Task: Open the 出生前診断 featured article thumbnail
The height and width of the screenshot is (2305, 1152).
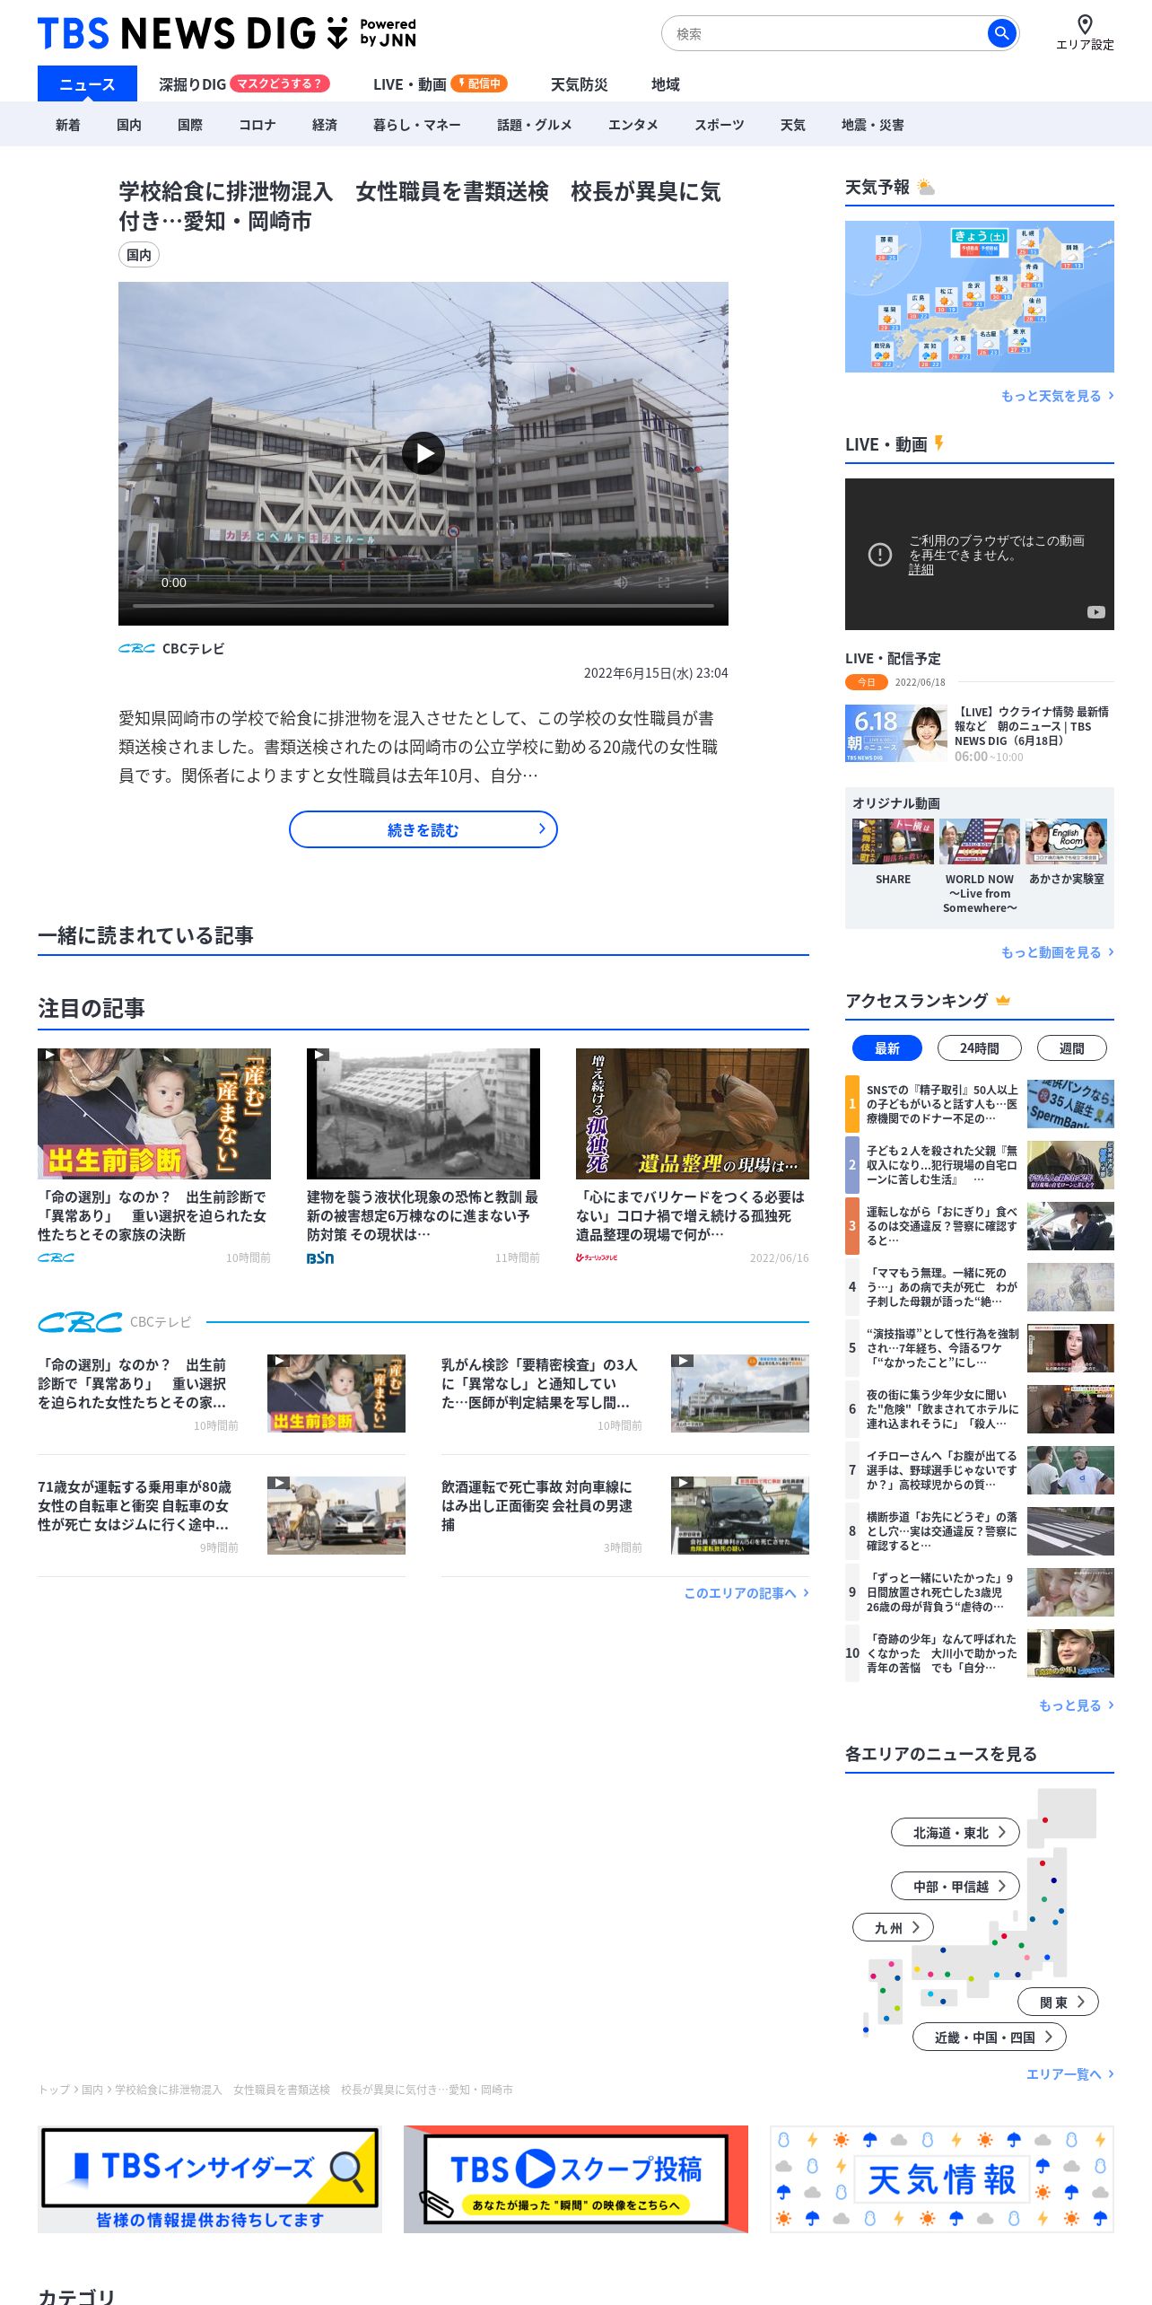Action: tap(154, 1114)
